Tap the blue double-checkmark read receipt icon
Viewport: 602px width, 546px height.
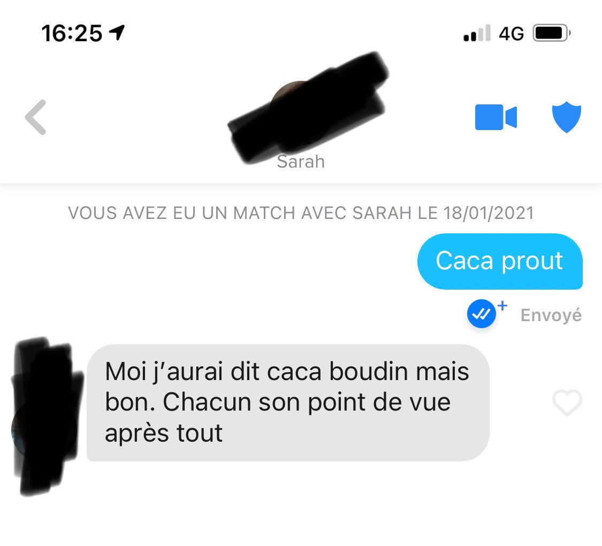pos(481,314)
